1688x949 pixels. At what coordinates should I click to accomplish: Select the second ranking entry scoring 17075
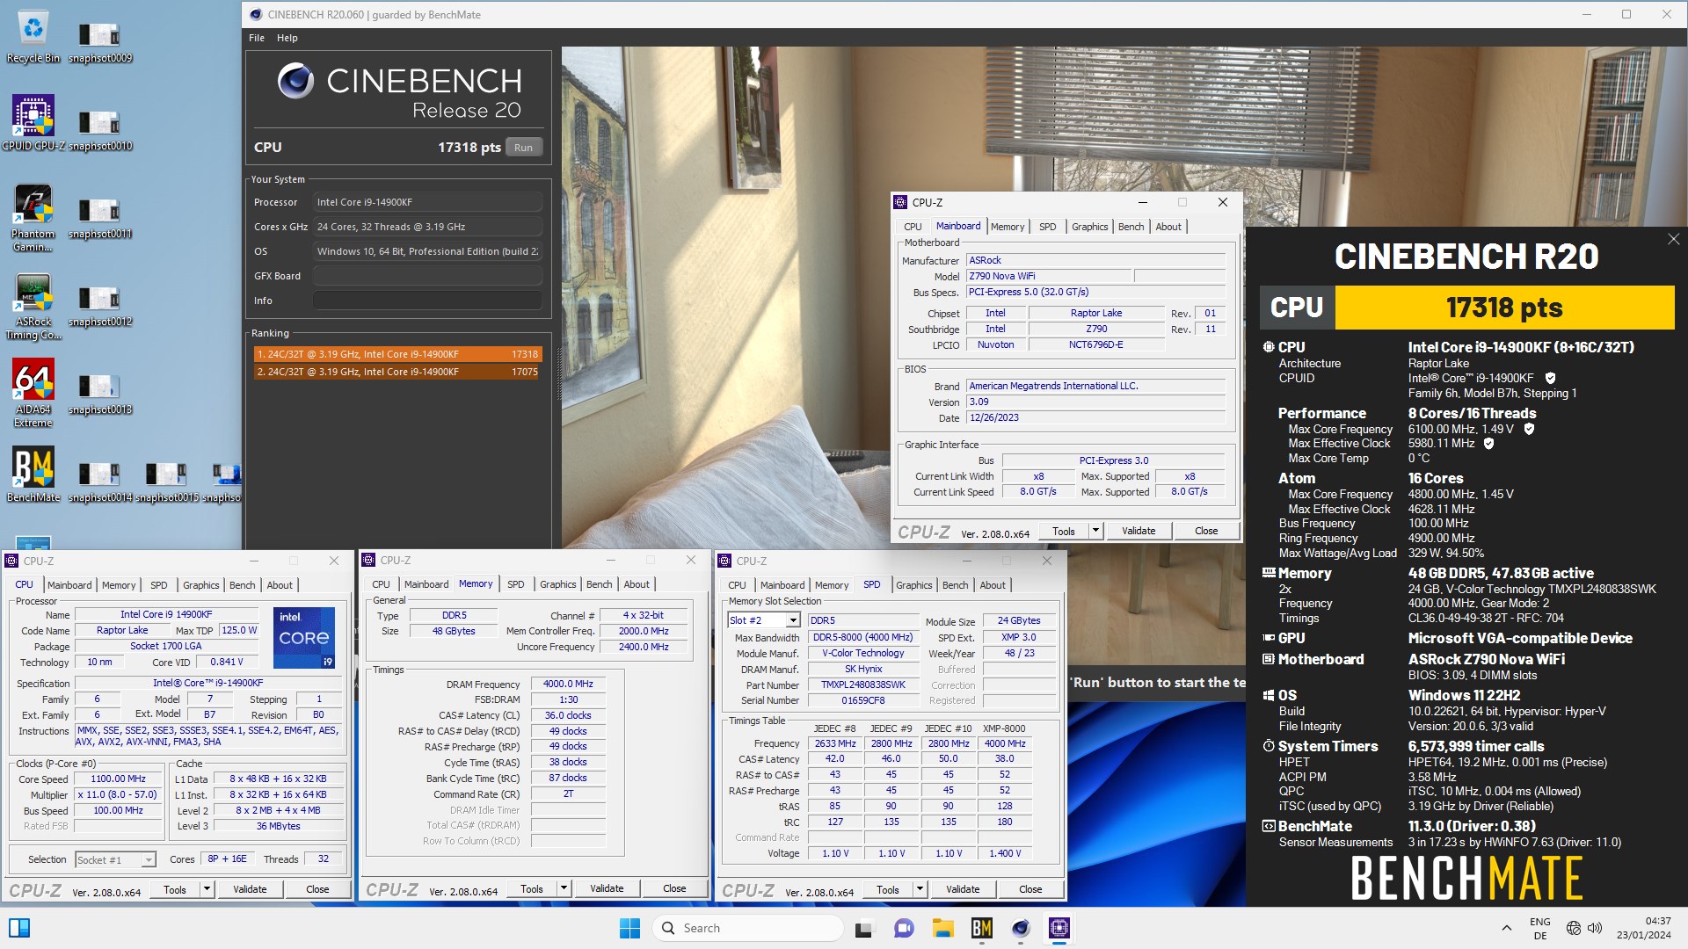click(397, 372)
